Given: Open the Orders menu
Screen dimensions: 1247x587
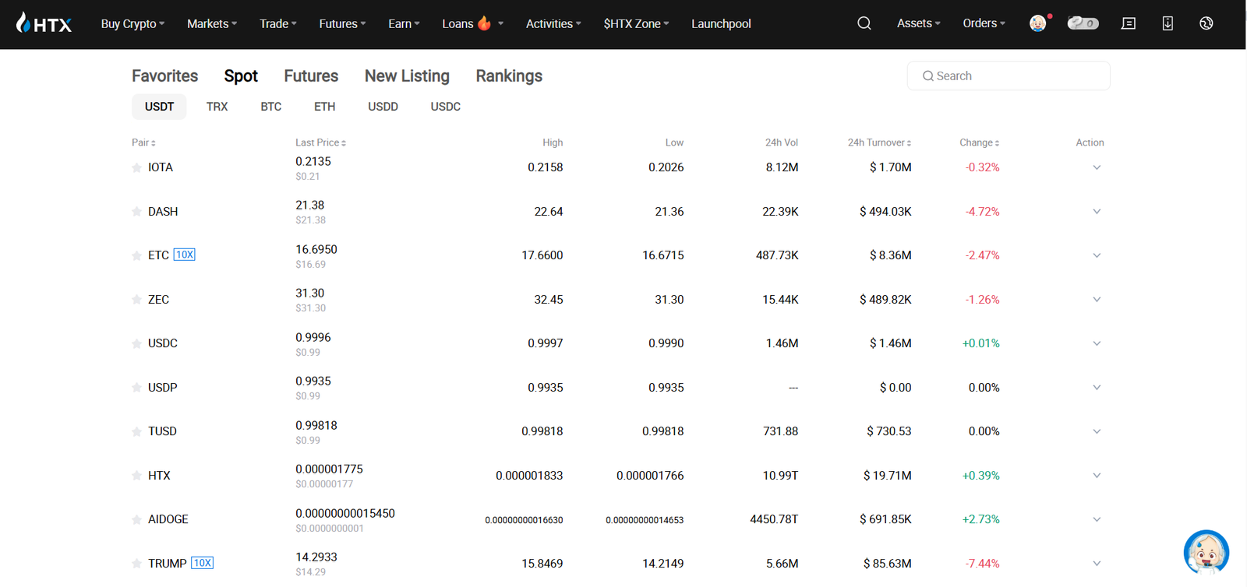Looking at the screenshot, I should [984, 23].
